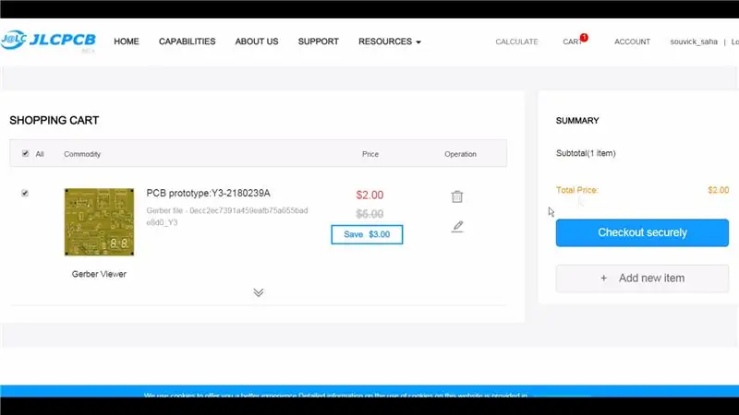The height and width of the screenshot is (415, 739).
Task: Click the $2.00 item price
Action: point(369,195)
